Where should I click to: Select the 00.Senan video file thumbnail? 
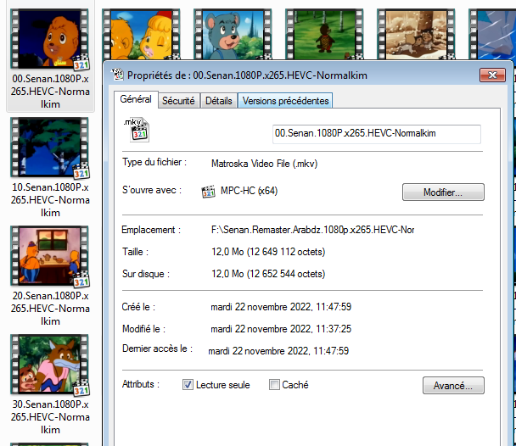tap(50, 39)
